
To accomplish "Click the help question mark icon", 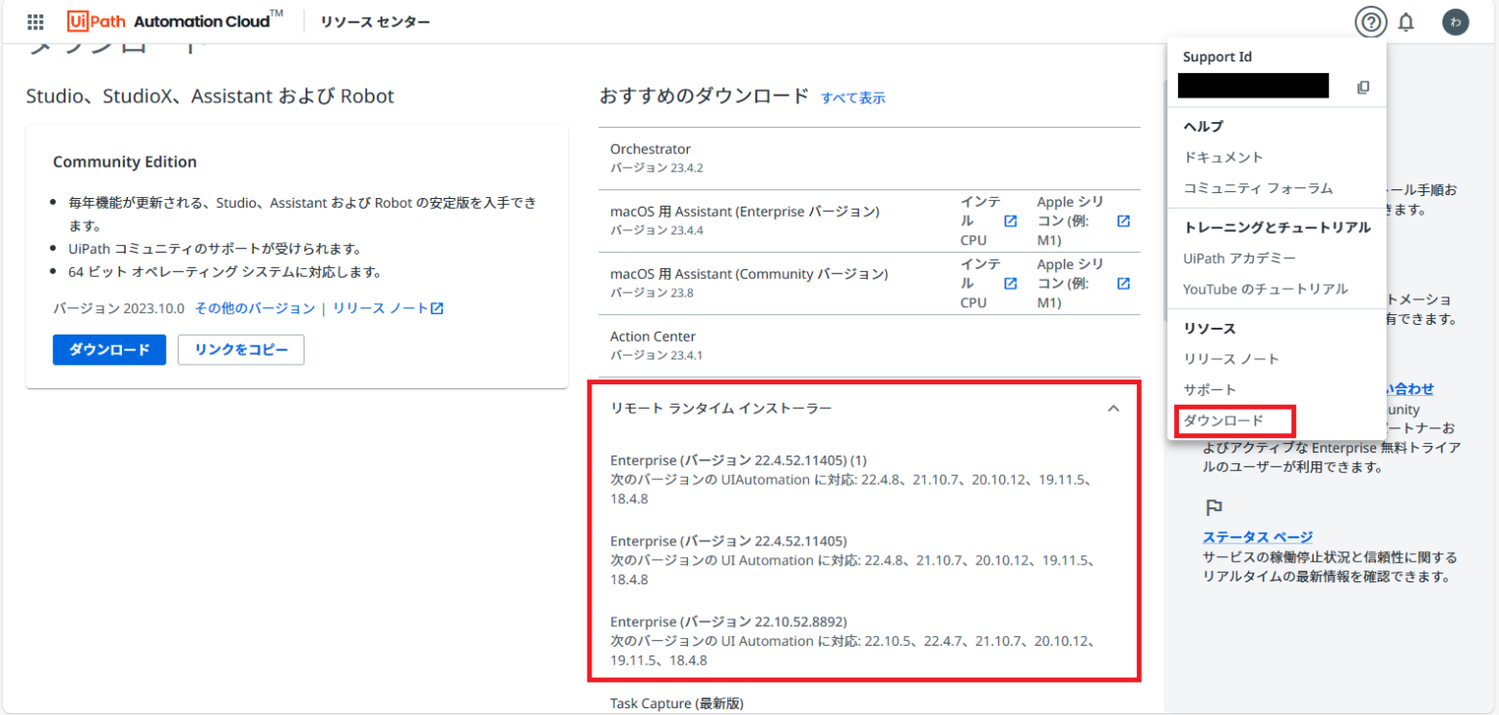I will click(x=1370, y=21).
